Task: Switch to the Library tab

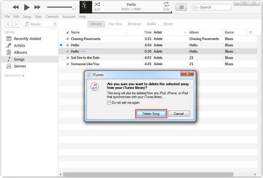Action: [96, 24]
